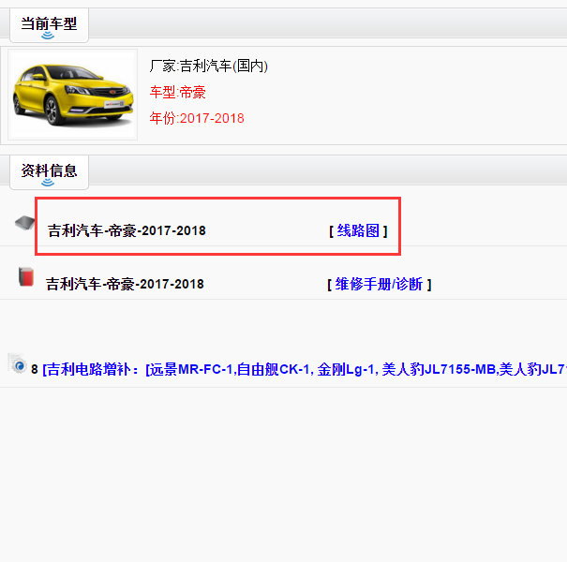Select the 资料信息 tab header
Viewport: 567px width, 562px height.
pyautogui.click(x=49, y=172)
